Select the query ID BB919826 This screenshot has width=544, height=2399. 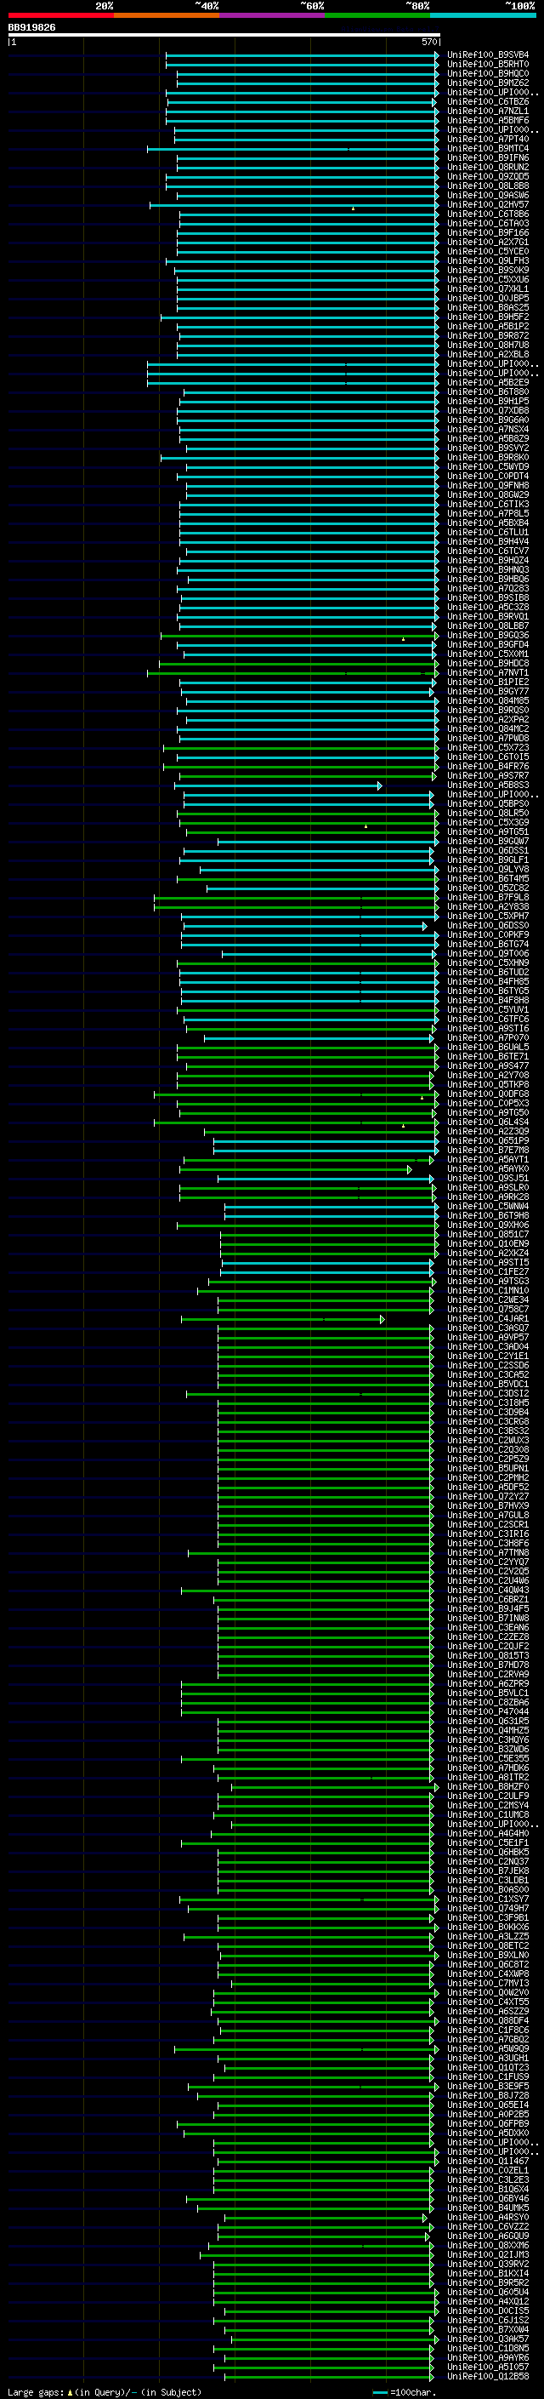click(x=31, y=28)
